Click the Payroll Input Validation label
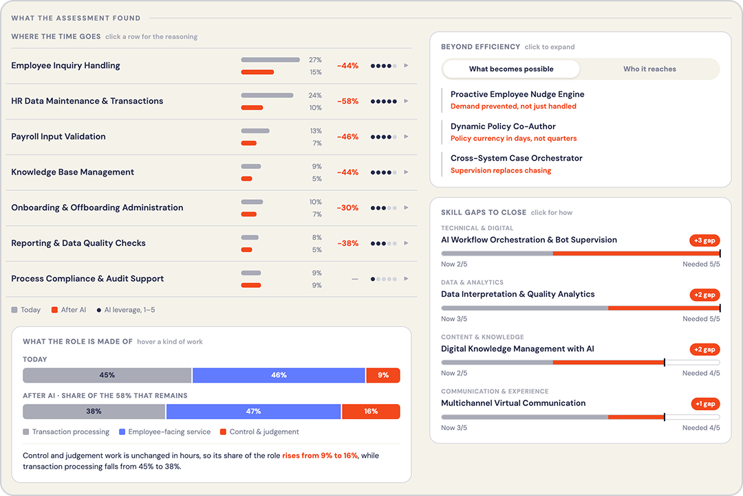743x496 pixels. [58, 137]
